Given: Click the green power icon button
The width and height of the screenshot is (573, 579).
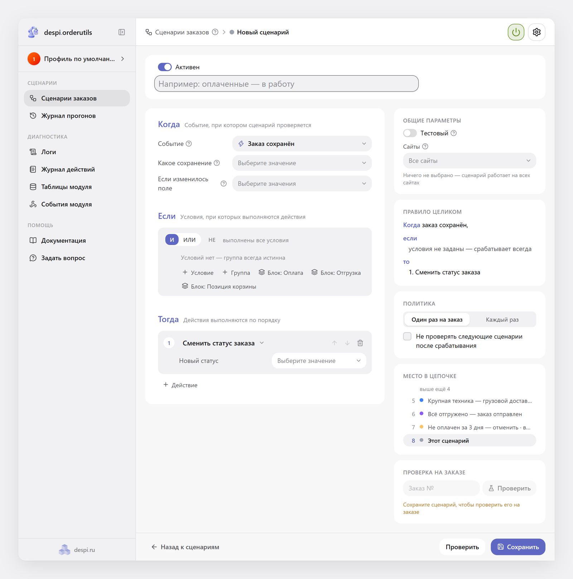Looking at the screenshot, I should point(516,32).
